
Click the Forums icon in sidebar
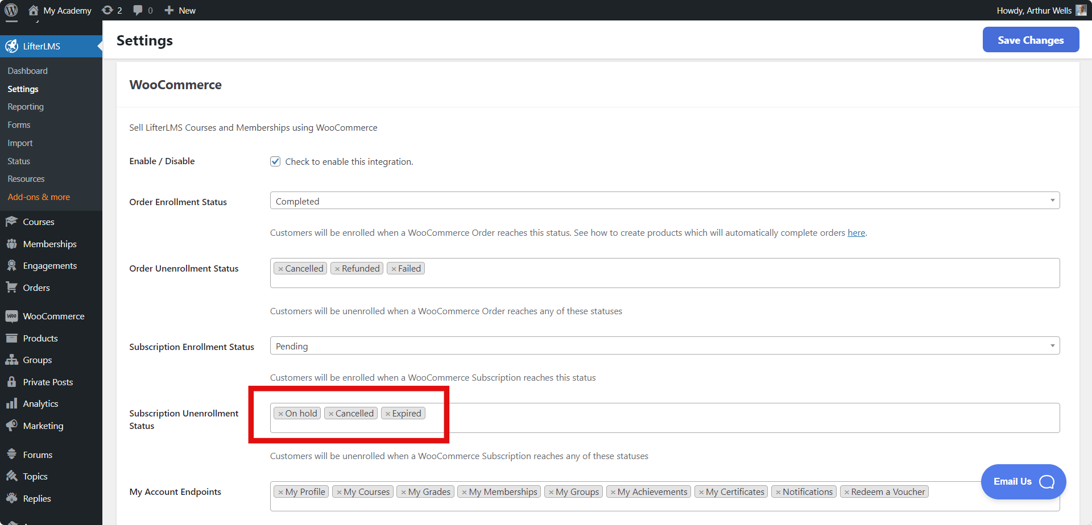point(11,455)
